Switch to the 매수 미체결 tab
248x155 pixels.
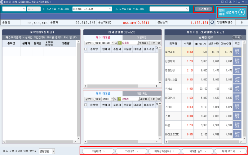(103, 37)
